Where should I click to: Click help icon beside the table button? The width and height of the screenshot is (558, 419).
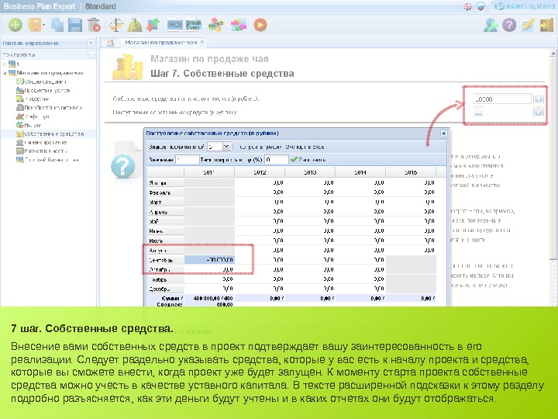pyautogui.click(x=539, y=113)
